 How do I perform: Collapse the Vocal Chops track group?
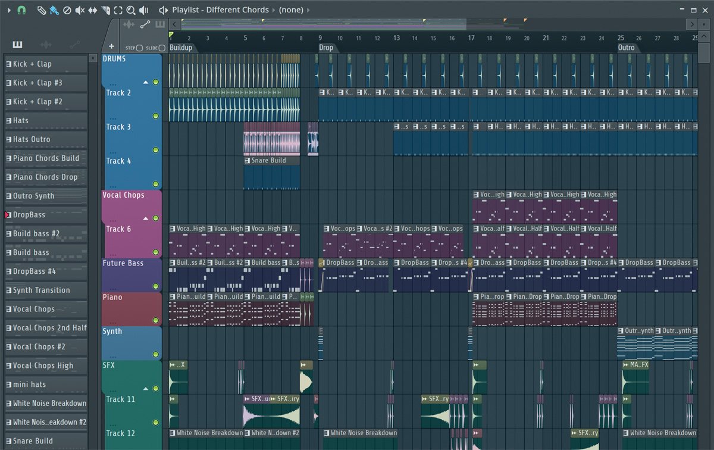[x=146, y=218]
